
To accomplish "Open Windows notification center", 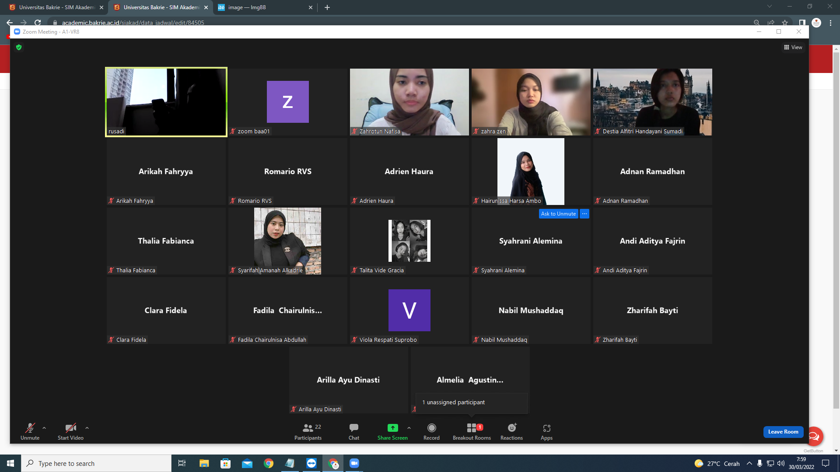I will click(826, 463).
